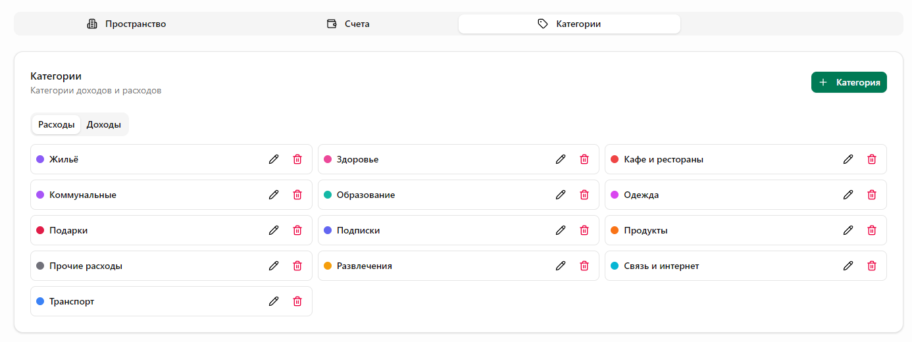Click the Коммунальные category name
The image size is (912, 342).
click(x=83, y=195)
